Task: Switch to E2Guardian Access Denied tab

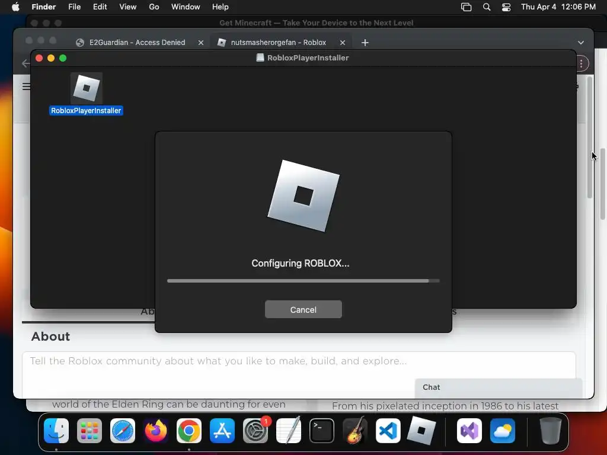Action: [x=137, y=43]
